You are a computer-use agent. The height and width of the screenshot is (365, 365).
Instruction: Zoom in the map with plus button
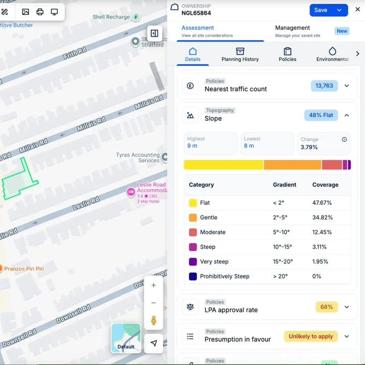(x=154, y=285)
